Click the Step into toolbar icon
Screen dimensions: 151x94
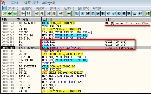[37, 13]
